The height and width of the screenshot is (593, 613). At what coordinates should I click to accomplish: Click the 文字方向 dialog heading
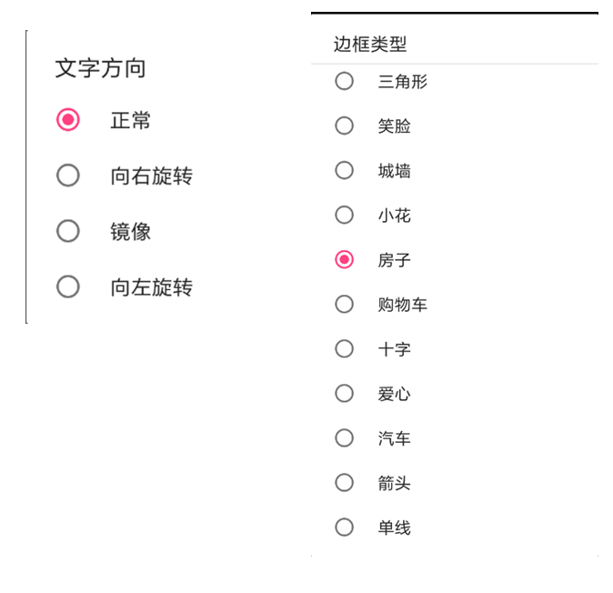(100, 68)
